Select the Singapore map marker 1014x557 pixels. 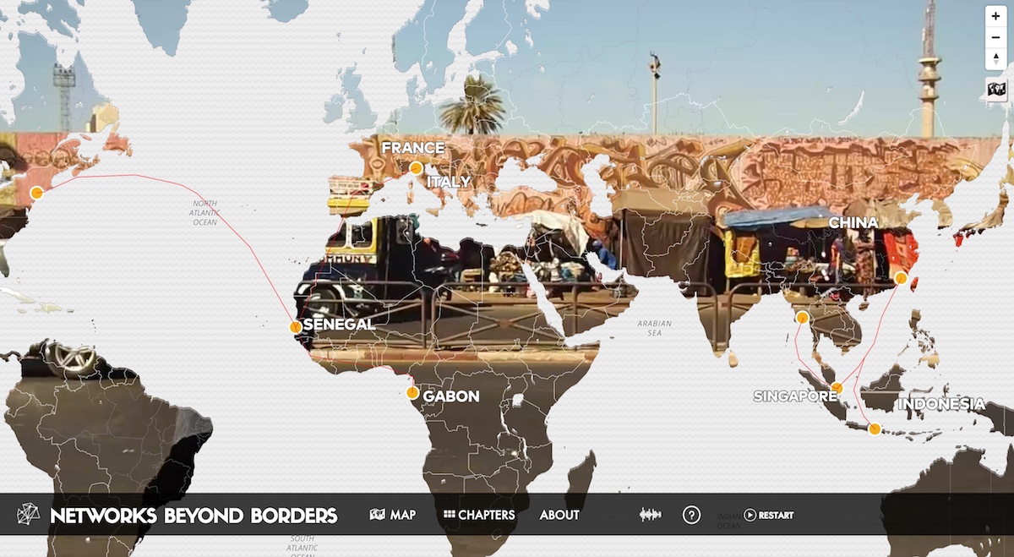pyautogui.click(x=837, y=388)
